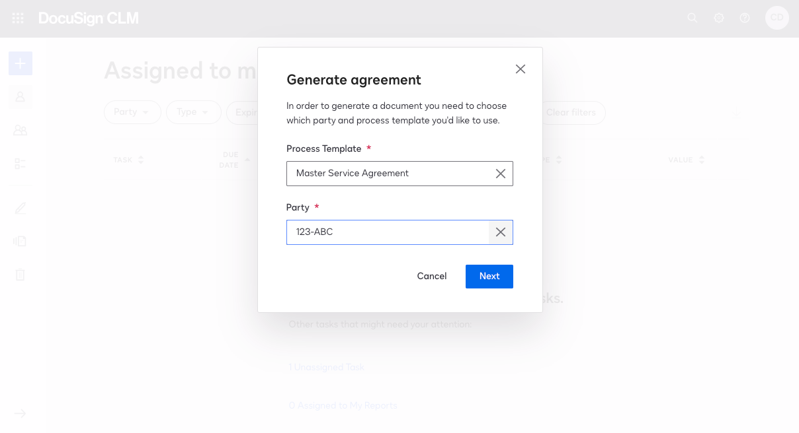Open the settings gear
Viewport: 799px width, 433px height.
[719, 18]
